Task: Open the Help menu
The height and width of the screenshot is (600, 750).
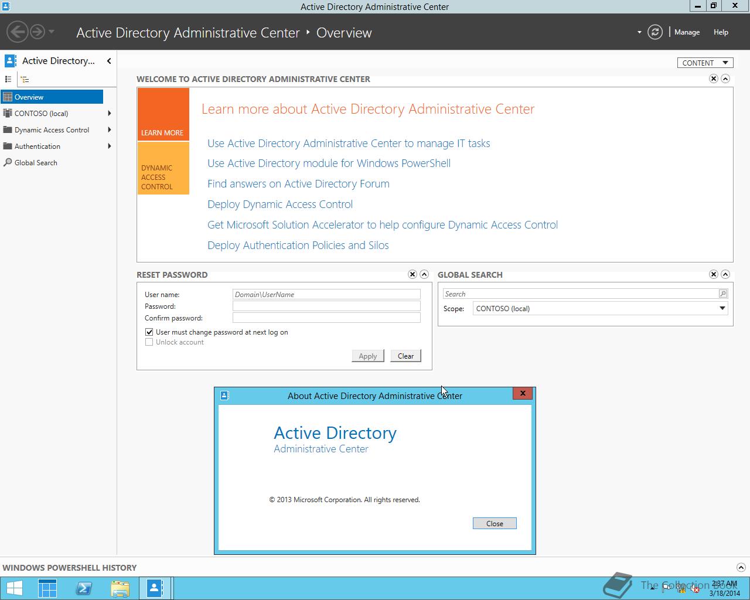Action: click(721, 32)
